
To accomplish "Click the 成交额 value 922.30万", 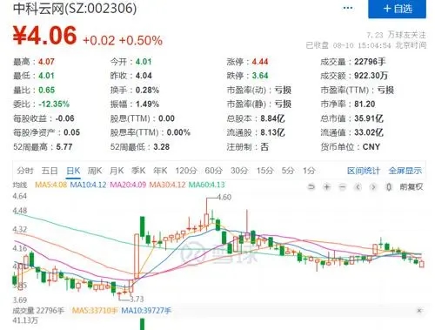I will [x=371, y=76].
